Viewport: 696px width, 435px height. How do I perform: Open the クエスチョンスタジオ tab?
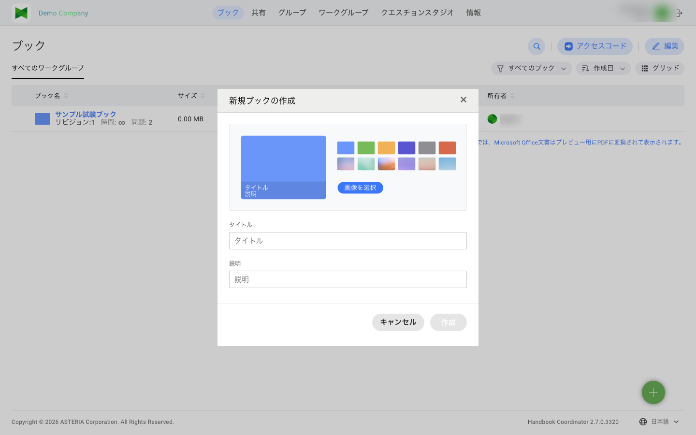pos(417,13)
